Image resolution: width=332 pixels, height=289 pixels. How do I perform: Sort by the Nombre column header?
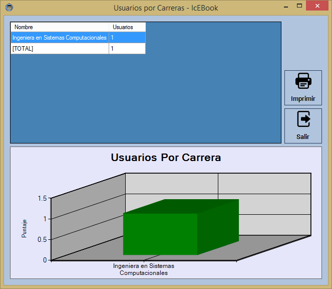click(x=60, y=27)
